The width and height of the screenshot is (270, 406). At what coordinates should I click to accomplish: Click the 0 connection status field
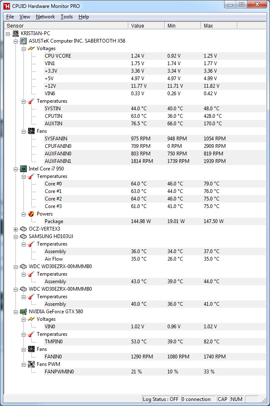pos(198,399)
